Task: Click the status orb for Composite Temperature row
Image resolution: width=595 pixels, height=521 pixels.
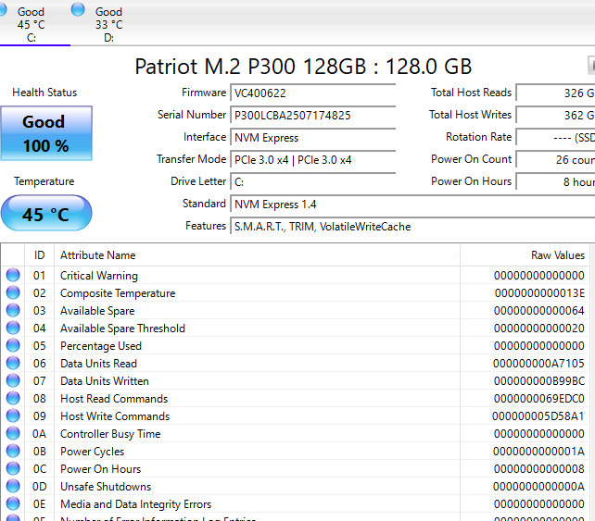Action: point(13,292)
